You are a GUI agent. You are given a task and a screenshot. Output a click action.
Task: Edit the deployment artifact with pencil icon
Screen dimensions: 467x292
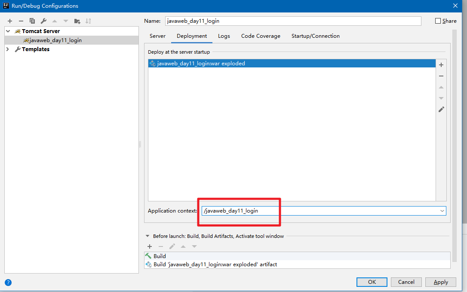441,109
